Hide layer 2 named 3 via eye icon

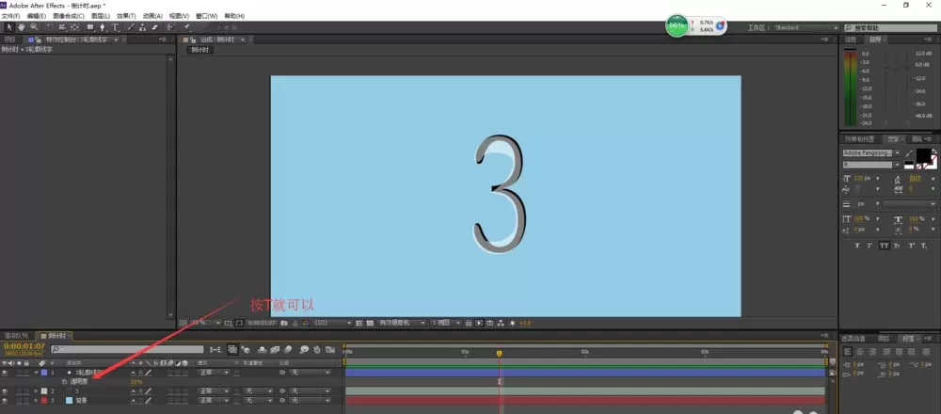(5, 391)
